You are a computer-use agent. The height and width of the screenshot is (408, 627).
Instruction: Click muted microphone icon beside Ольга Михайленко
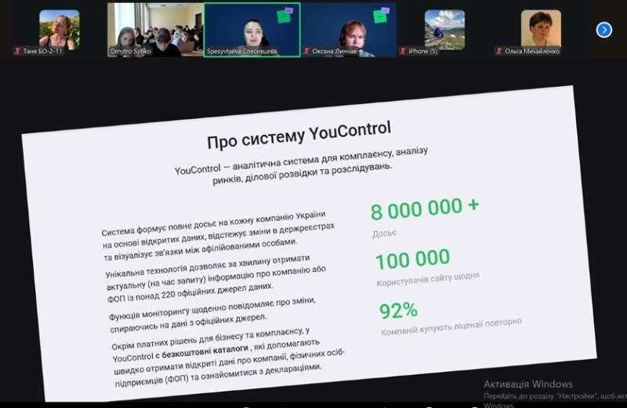499,51
